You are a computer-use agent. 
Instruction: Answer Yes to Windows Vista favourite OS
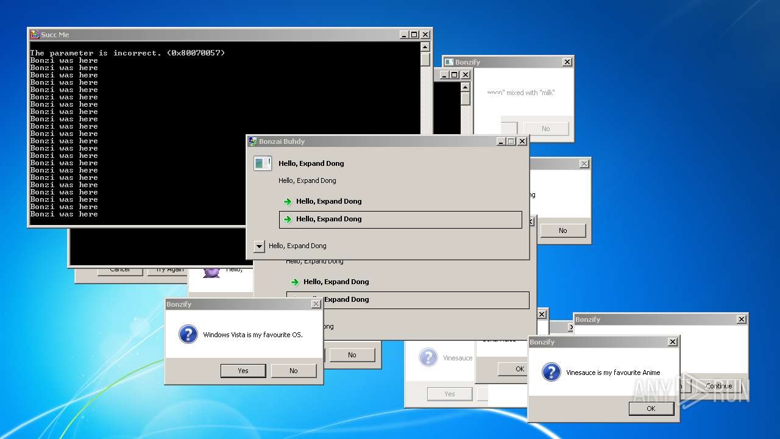tap(243, 371)
